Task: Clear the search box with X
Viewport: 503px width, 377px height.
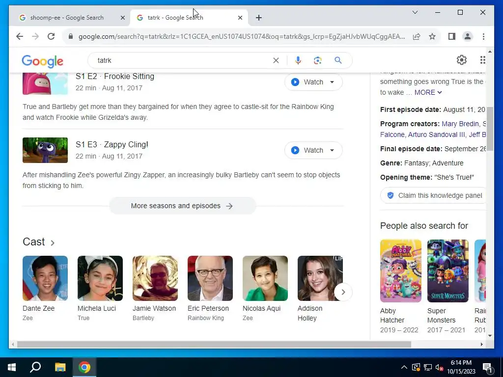Action: pos(276,60)
